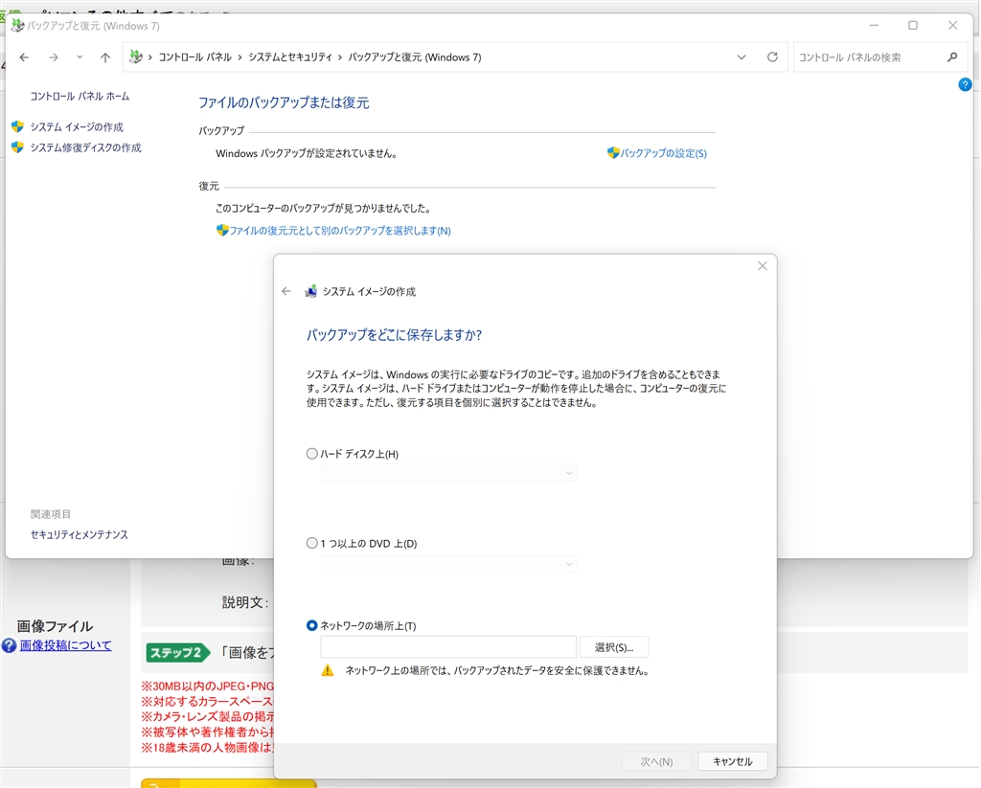Open コントロール パネル ホーム link
This screenshot has width=981, height=788.
[80, 97]
